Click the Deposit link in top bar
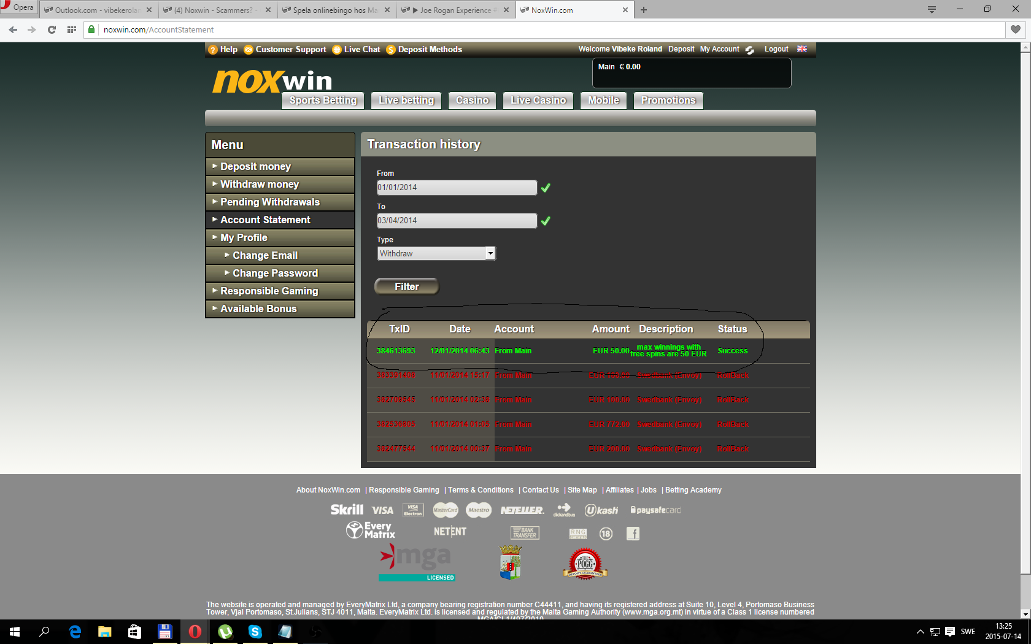Screen dimensions: 1031x644 coord(681,49)
